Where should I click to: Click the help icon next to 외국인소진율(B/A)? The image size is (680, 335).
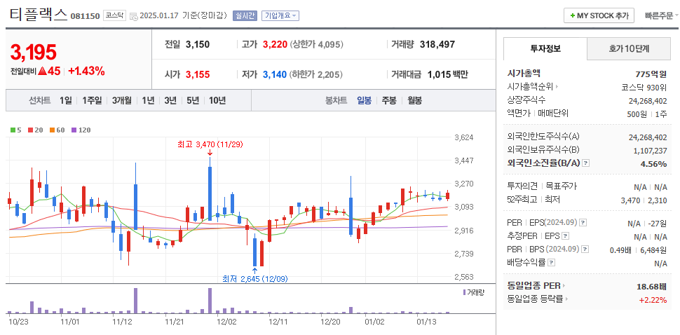pos(586,163)
